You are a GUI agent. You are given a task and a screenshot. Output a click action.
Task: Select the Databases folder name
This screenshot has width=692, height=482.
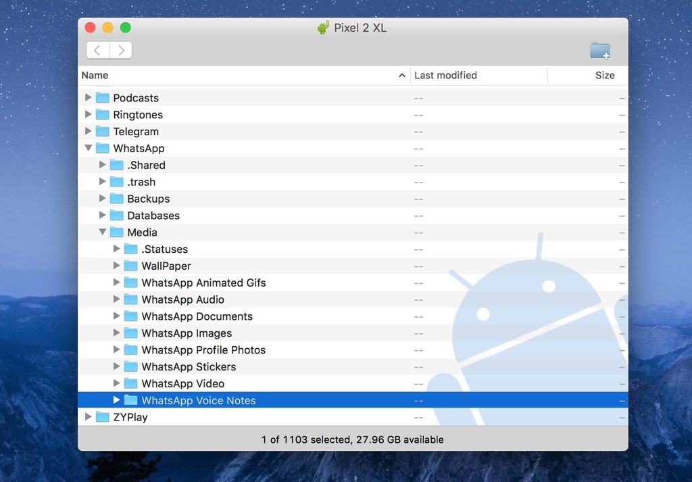click(x=153, y=216)
